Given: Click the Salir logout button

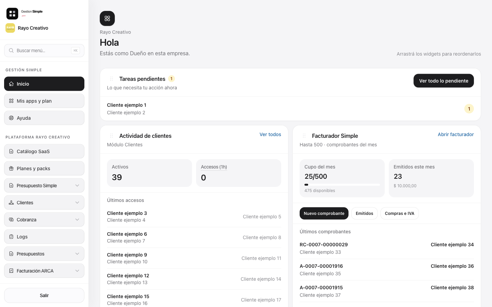Looking at the screenshot, I should click(x=44, y=295).
